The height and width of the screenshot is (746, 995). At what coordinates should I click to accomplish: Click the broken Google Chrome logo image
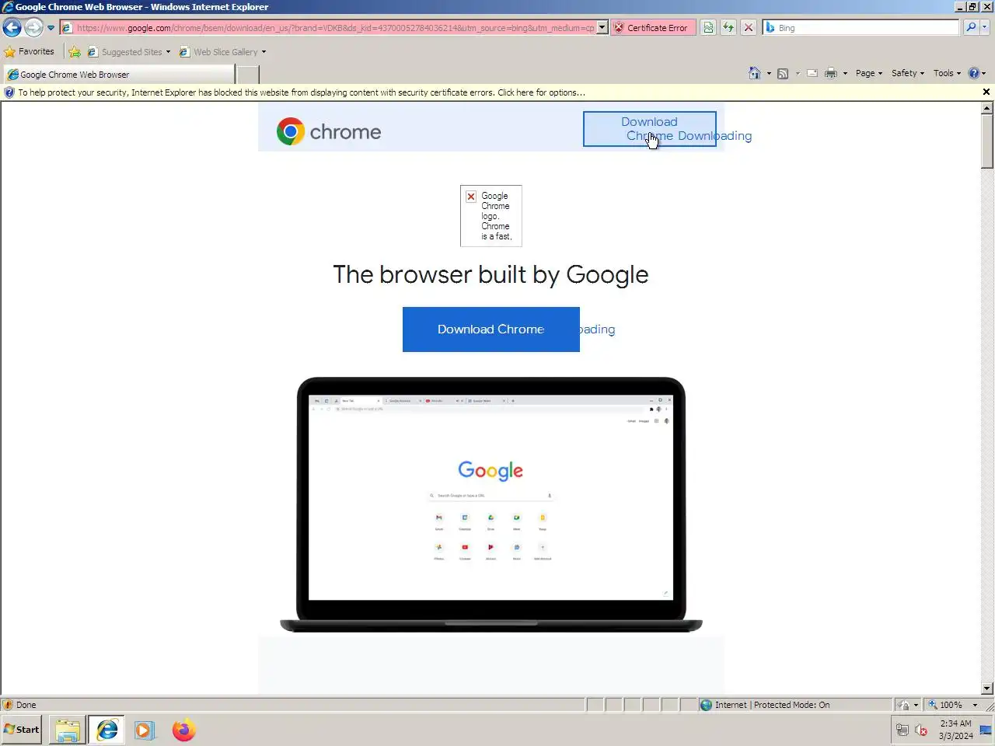pyautogui.click(x=491, y=216)
